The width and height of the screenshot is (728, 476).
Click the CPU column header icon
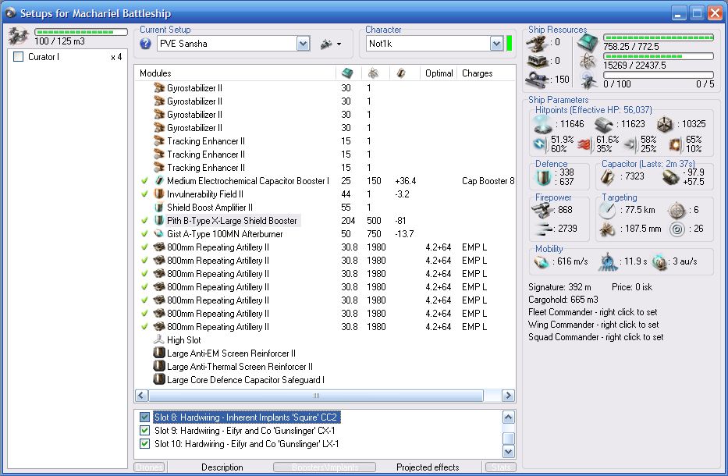click(346, 73)
